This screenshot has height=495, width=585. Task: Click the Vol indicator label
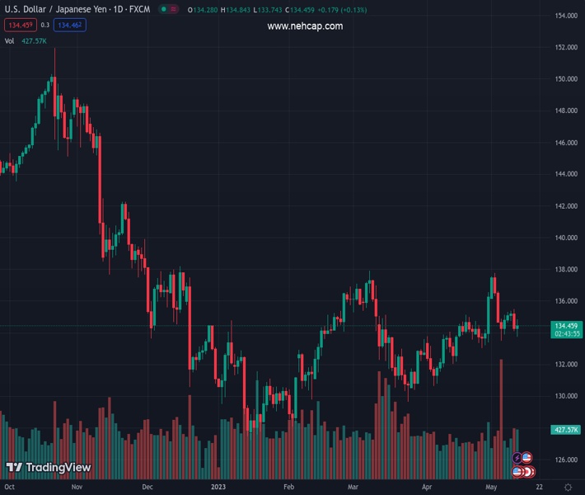pyautogui.click(x=9, y=40)
